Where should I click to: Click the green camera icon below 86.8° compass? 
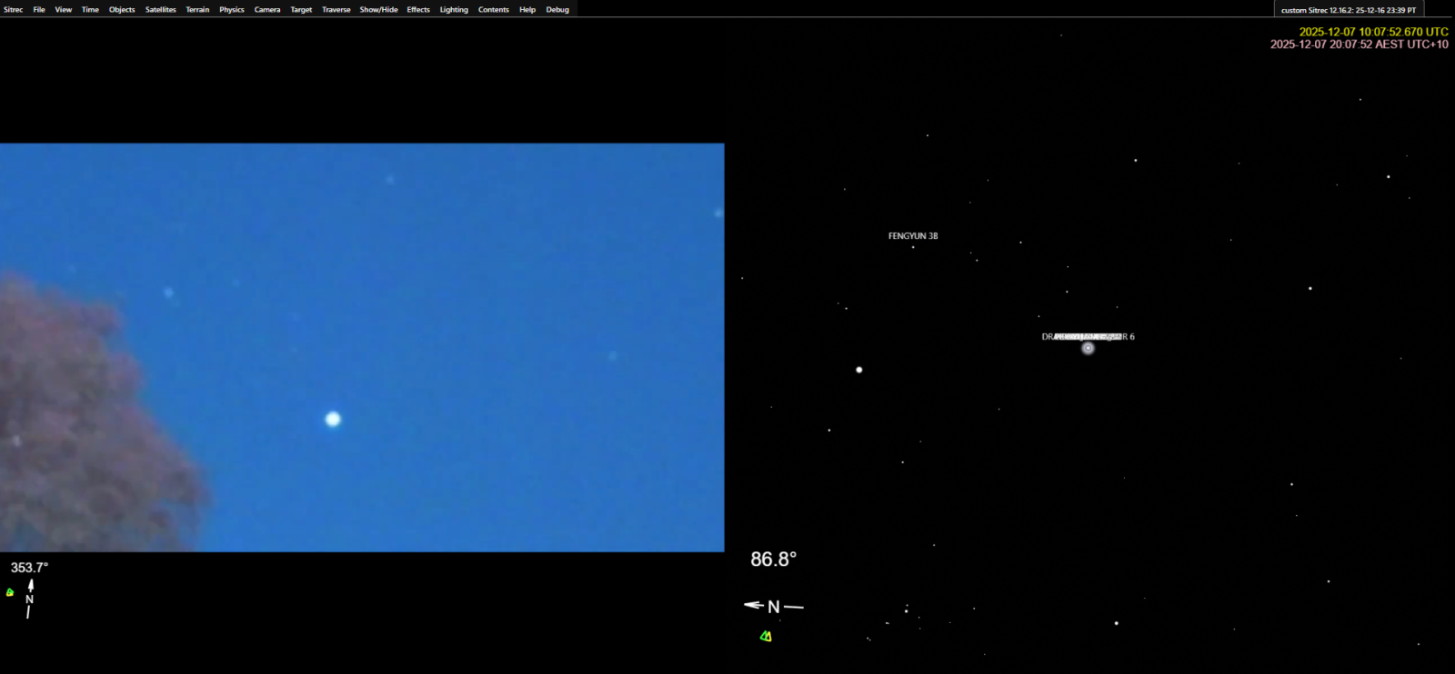tap(766, 637)
